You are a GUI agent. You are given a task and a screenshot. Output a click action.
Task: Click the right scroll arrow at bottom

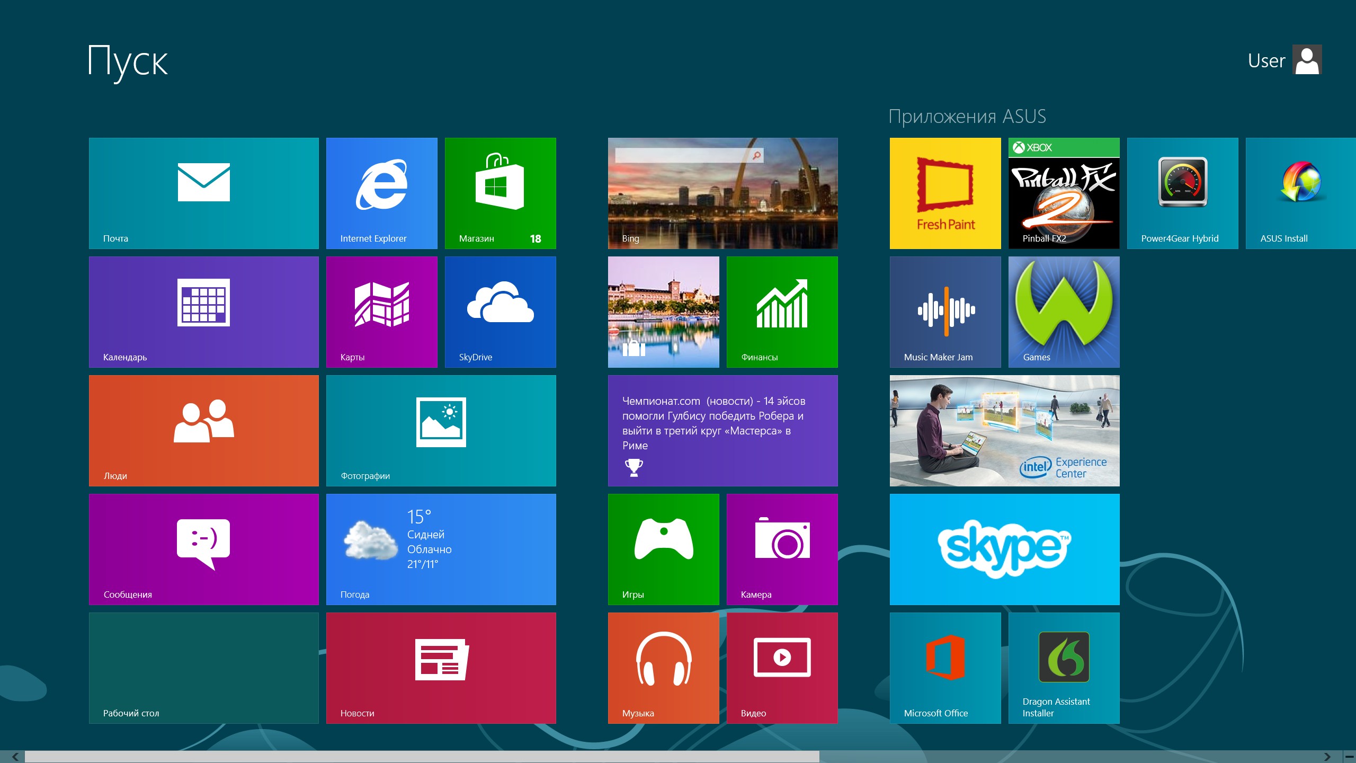point(1327,757)
